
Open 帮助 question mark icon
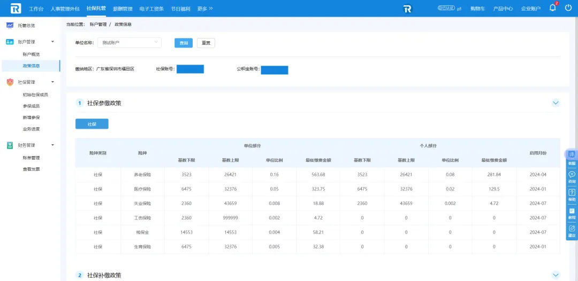point(572,192)
